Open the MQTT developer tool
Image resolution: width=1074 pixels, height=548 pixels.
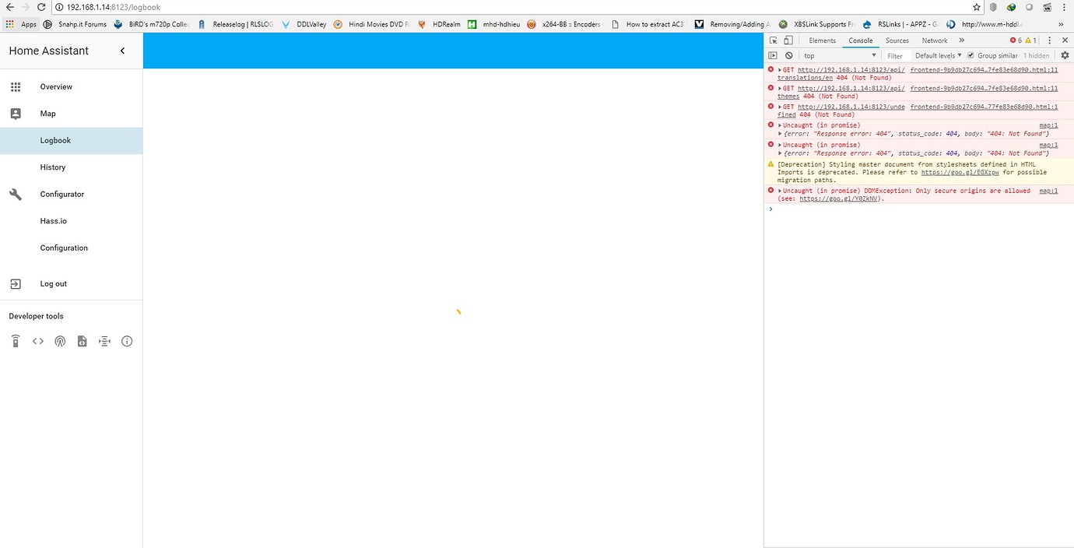tap(104, 341)
